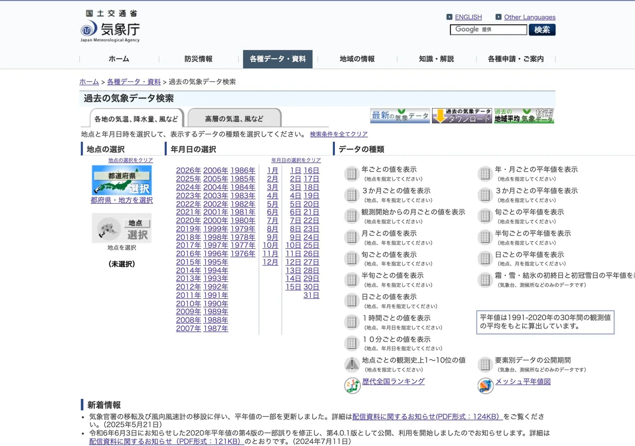Click the table icon beside 日ごとの平年値を表示
This screenshot has width=635, height=446.
pos(485,258)
